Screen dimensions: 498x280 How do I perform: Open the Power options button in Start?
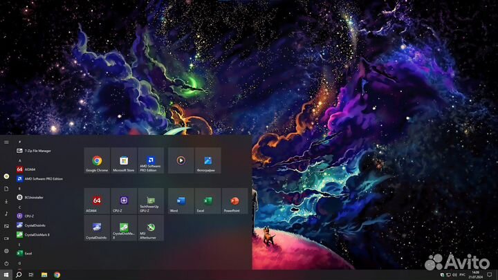pos(6,263)
